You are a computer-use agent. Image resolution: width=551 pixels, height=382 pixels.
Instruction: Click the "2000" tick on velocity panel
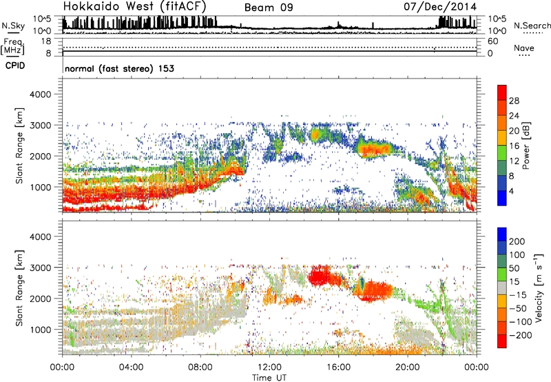(x=40, y=299)
